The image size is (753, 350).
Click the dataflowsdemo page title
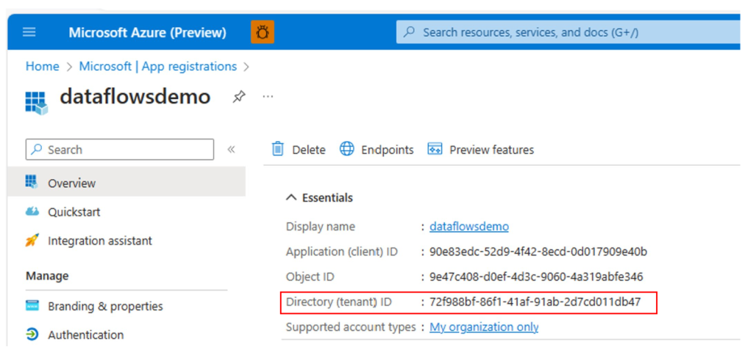click(135, 98)
